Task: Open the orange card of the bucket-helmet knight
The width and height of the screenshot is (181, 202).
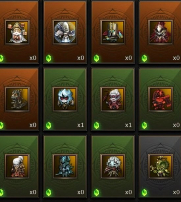Action: tap(113, 32)
